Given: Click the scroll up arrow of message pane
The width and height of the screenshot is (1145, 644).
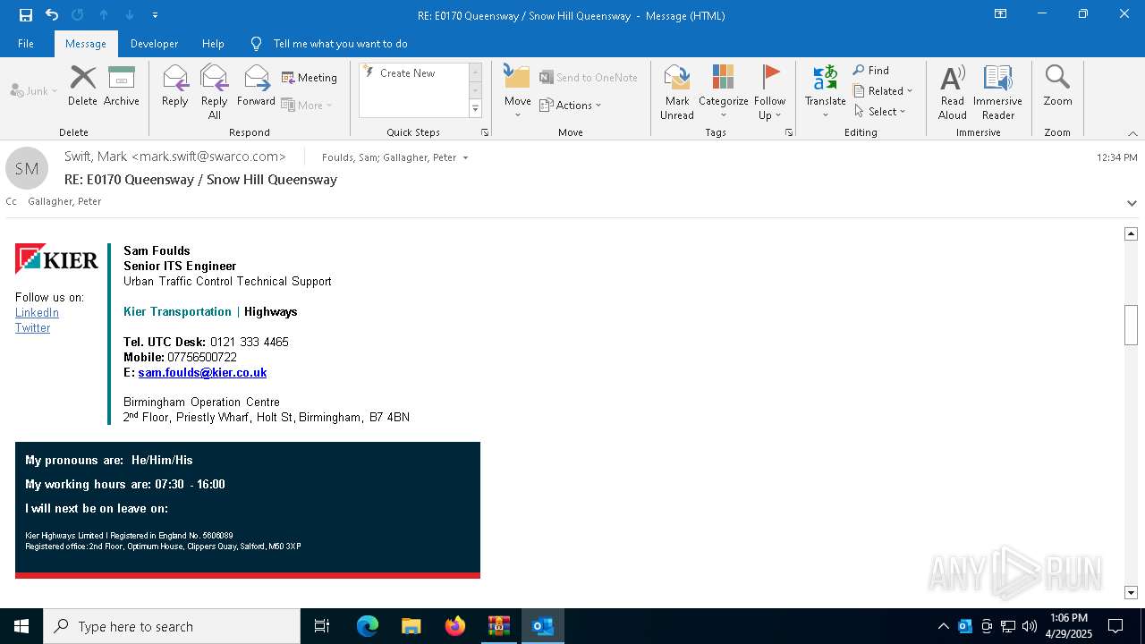Looking at the screenshot, I should (x=1131, y=233).
